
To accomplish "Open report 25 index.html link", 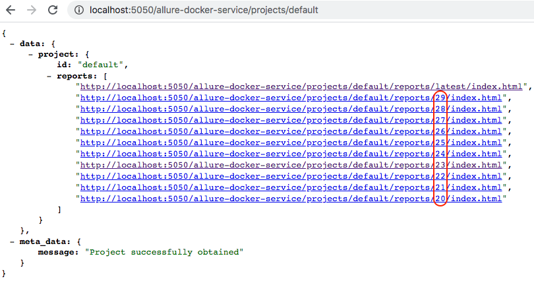I will pyautogui.click(x=291, y=142).
